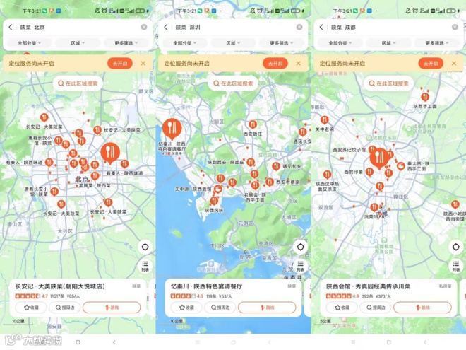Open 更多筛选 dropdown in Chengdu panel

coord(437,43)
